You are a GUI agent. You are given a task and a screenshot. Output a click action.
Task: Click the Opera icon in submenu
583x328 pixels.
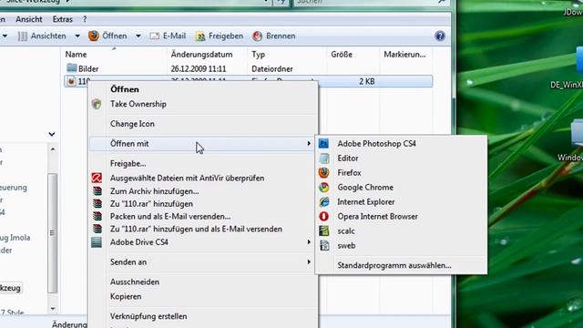click(x=324, y=216)
